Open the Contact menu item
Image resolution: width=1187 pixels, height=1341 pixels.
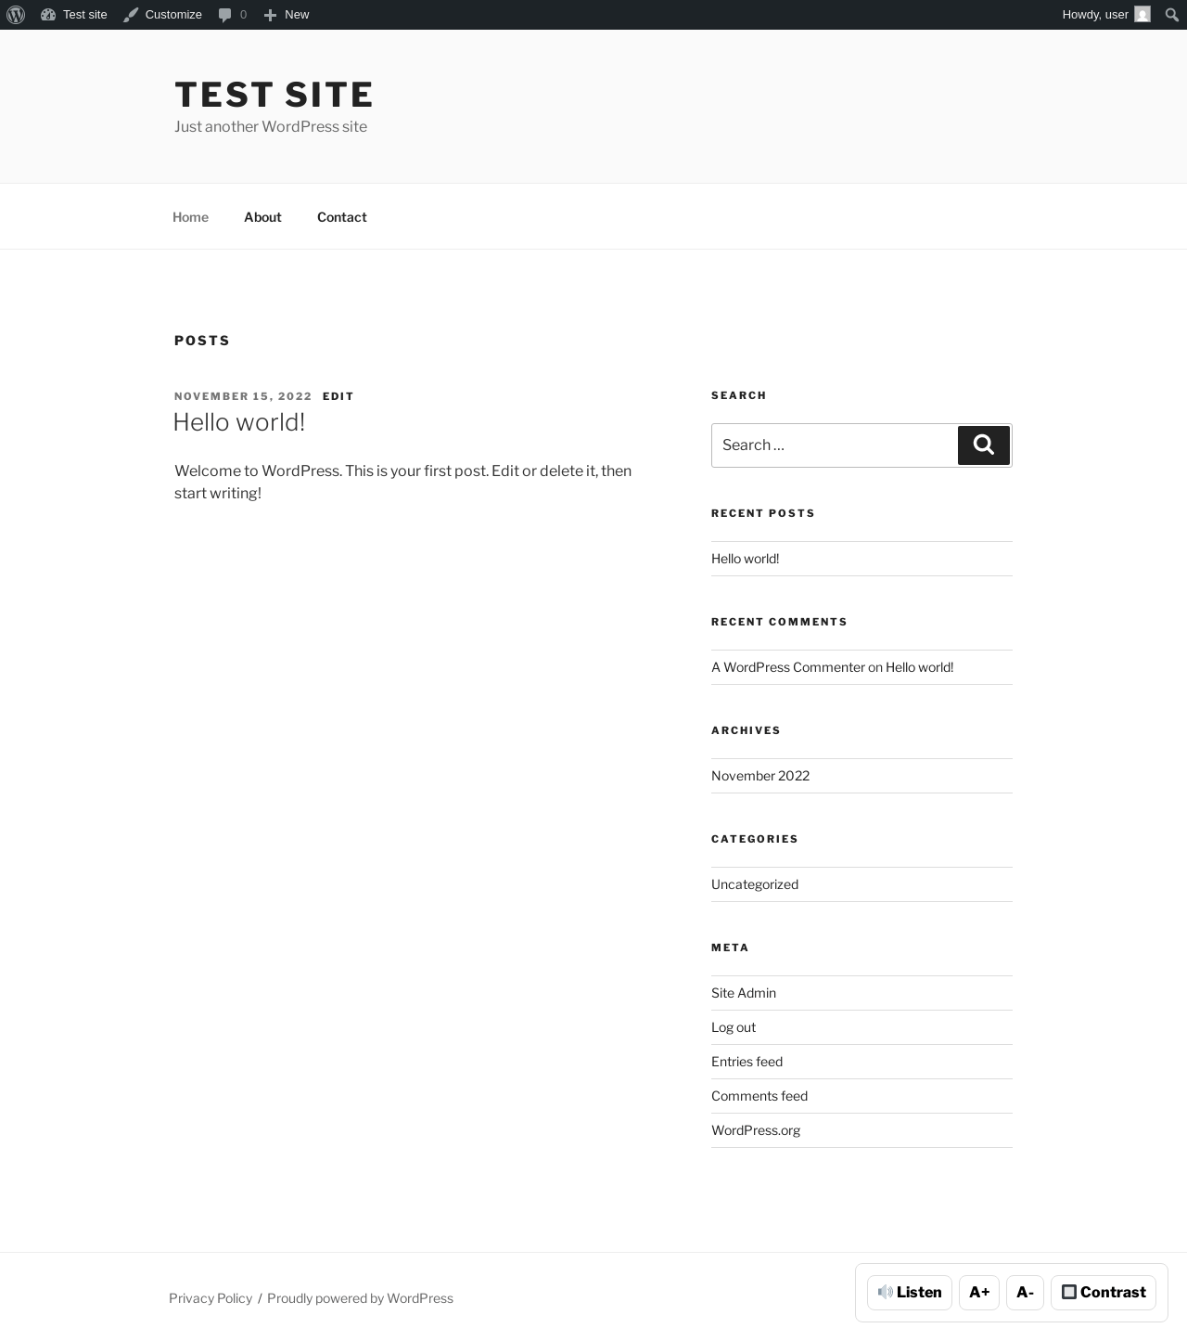click(342, 217)
